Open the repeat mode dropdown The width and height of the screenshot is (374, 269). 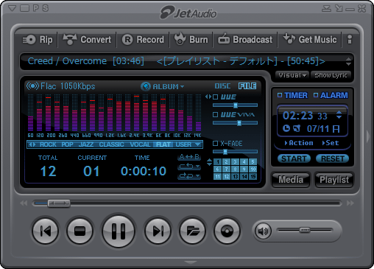click(x=189, y=167)
